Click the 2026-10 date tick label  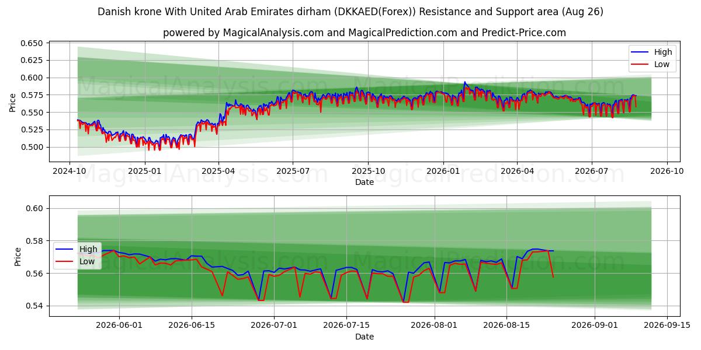coord(667,171)
